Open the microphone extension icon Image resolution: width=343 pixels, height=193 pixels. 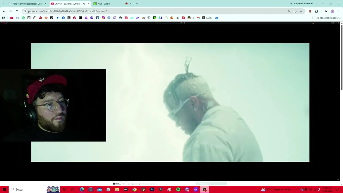tap(310, 11)
